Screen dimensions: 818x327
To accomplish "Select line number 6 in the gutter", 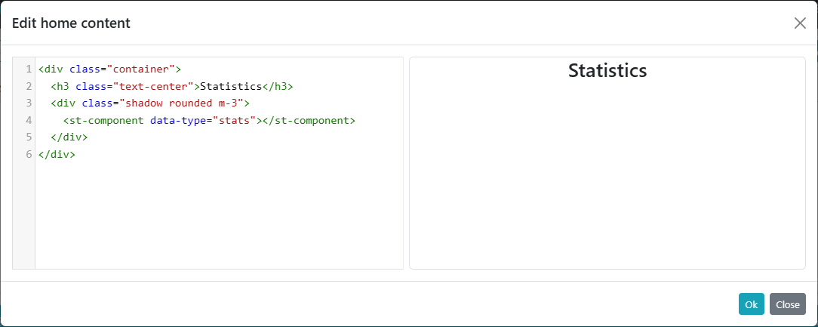I will 28,154.
